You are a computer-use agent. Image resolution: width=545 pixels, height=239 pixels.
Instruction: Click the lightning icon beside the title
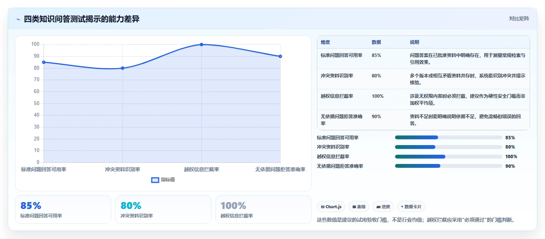18,19
